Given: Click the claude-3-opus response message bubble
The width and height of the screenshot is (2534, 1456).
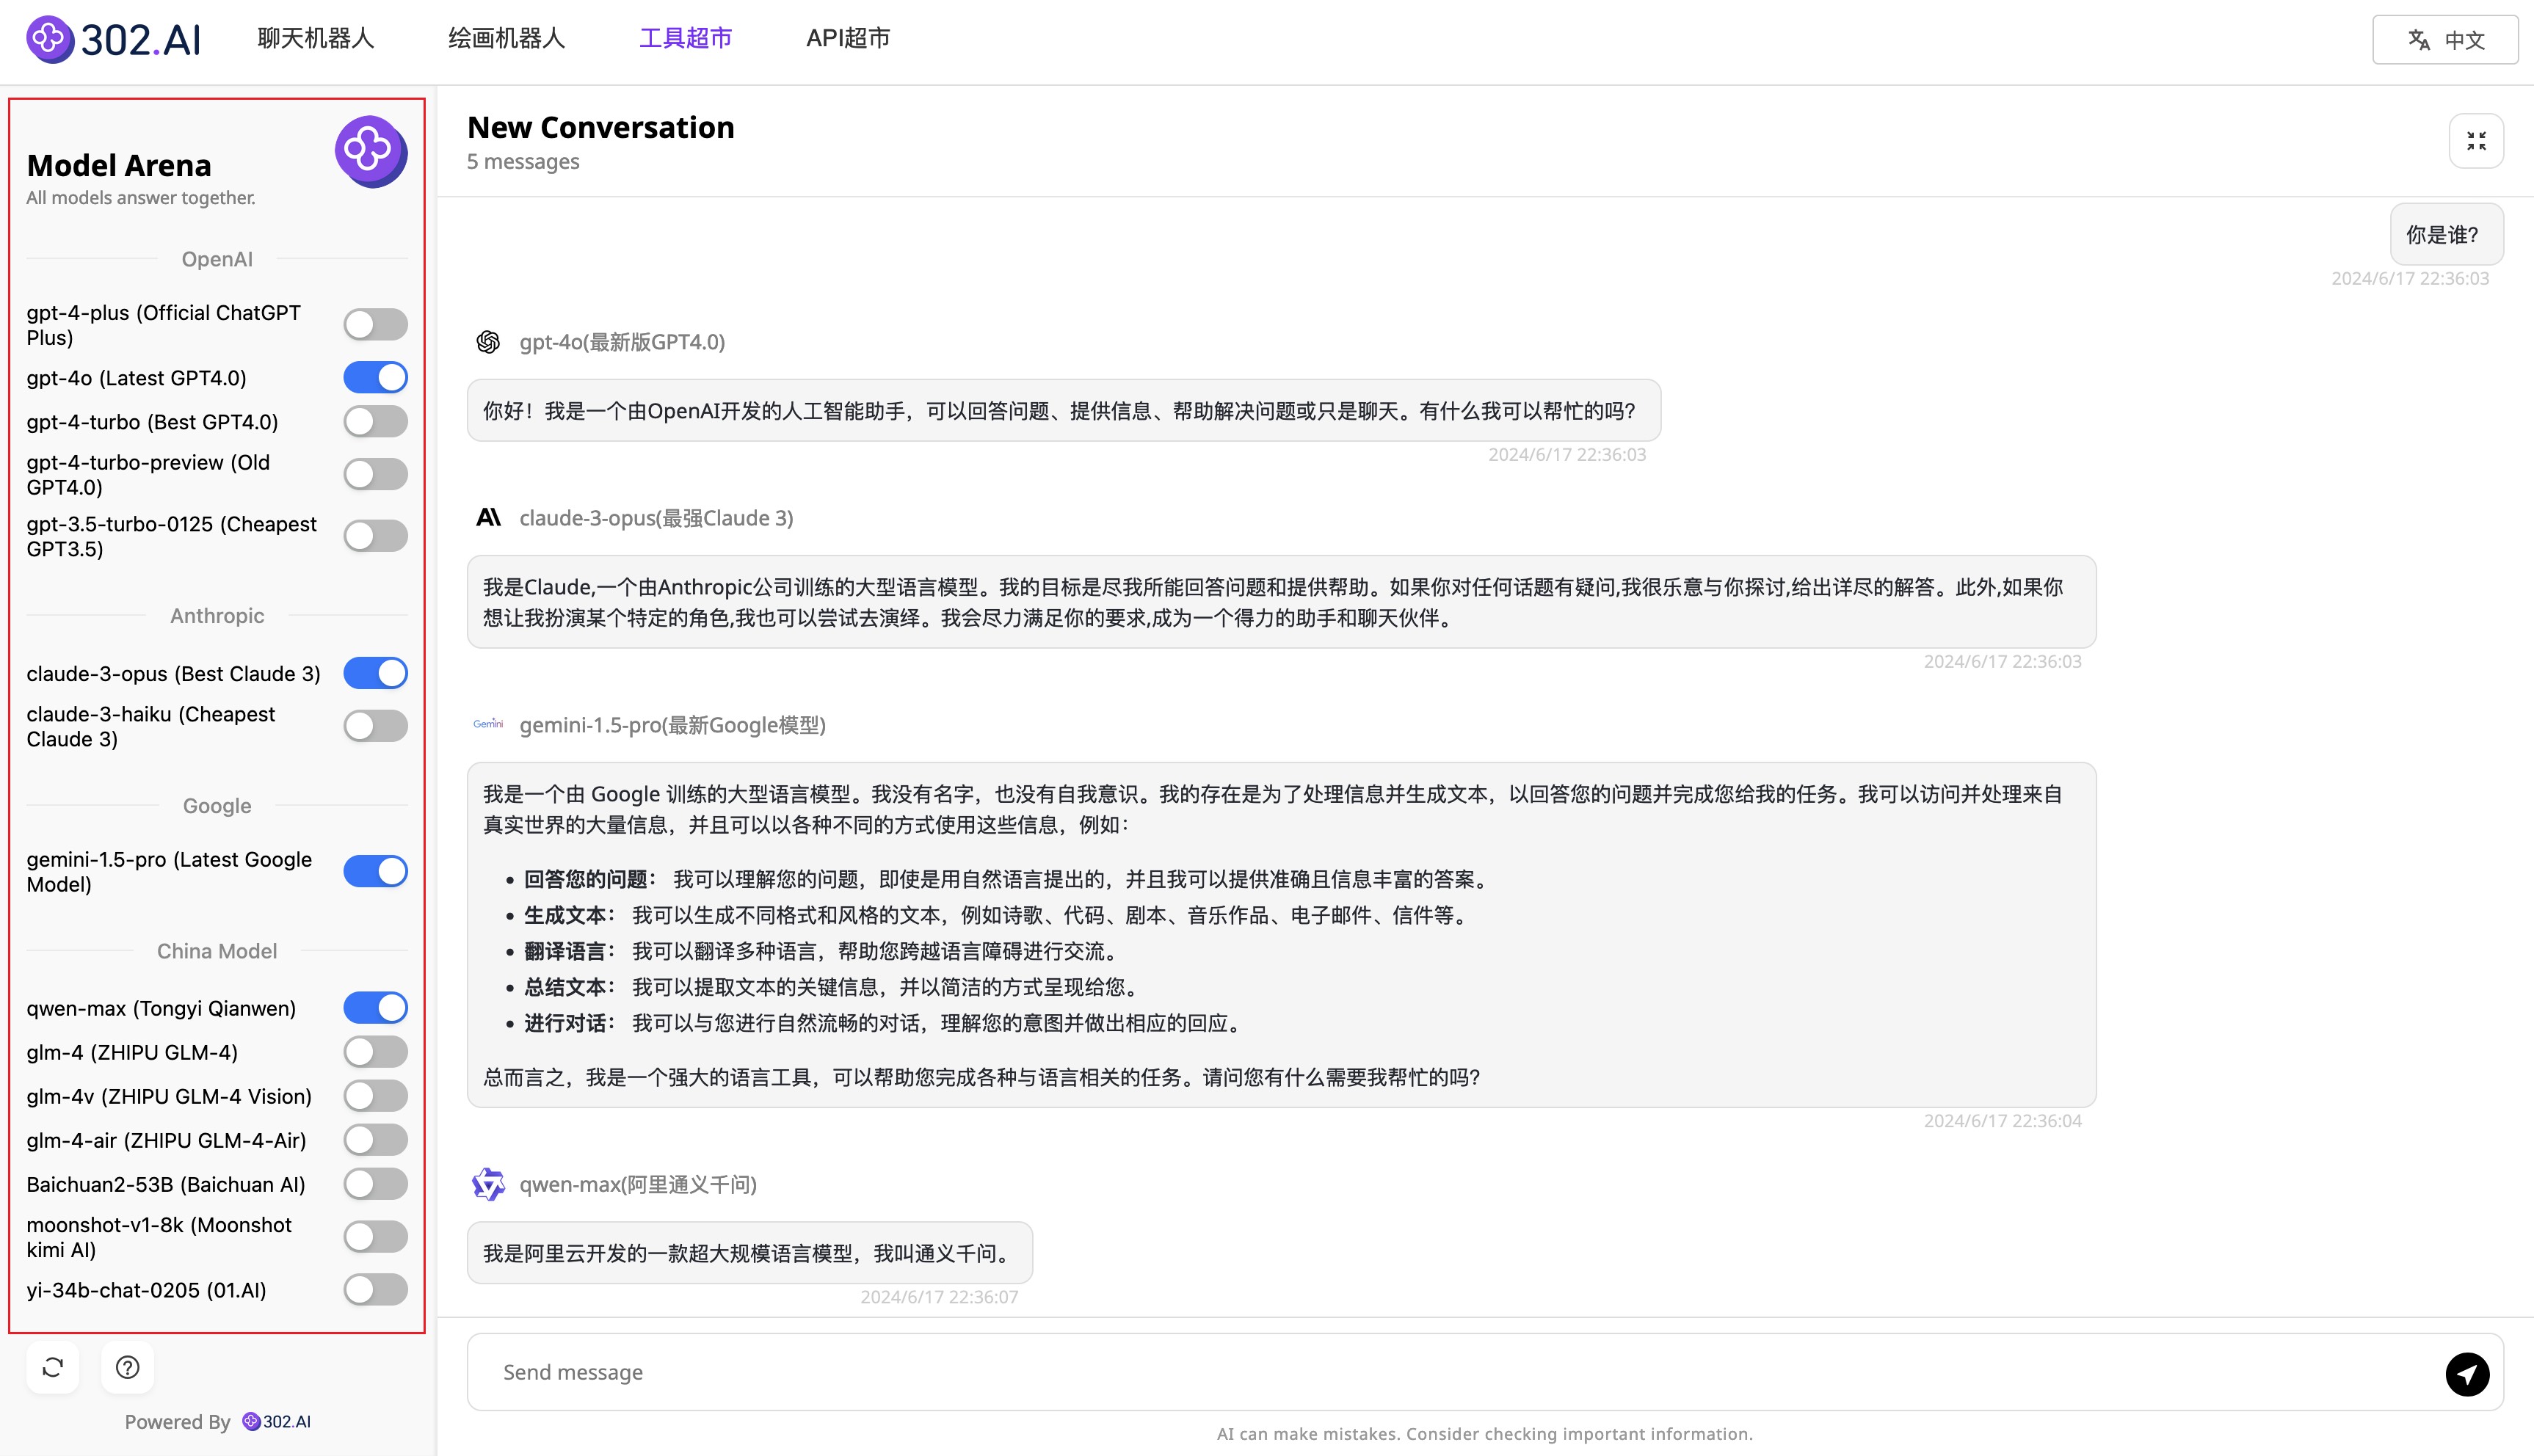Looking at the screenshot, I should pyautogui.click(x=1281, y=602).
